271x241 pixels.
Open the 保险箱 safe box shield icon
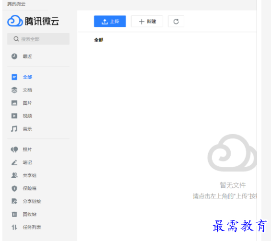14,188
